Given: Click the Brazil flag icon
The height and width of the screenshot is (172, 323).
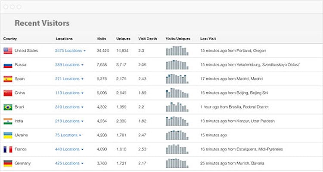Looking at the screenshot, I should coord(8,107).
